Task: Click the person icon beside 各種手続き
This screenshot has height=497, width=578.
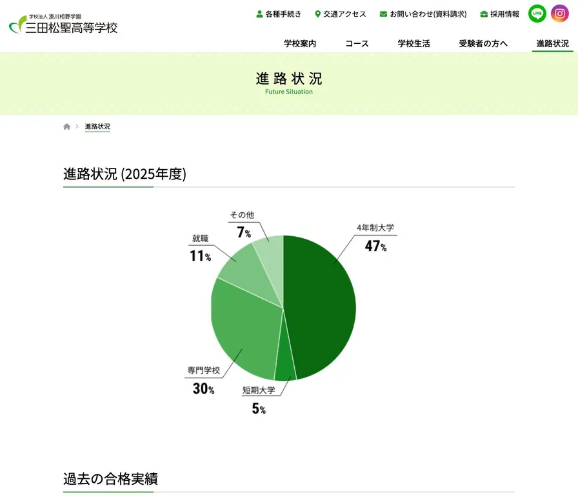Action: point(259,14)
